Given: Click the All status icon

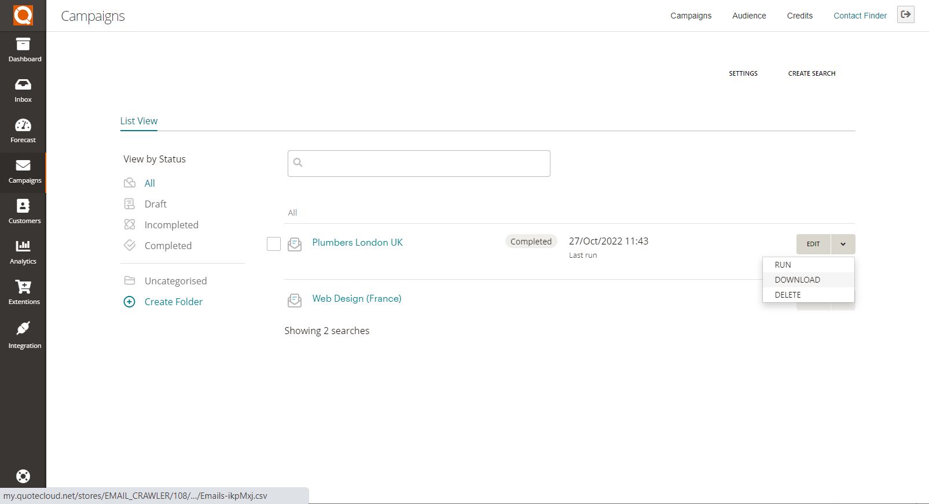Looking at the screenshot, I should tap(130, 183).
